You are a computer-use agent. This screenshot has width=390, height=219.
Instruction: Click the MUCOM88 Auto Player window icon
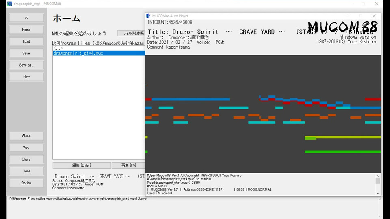pyautogui.click(x=149, y=16)
